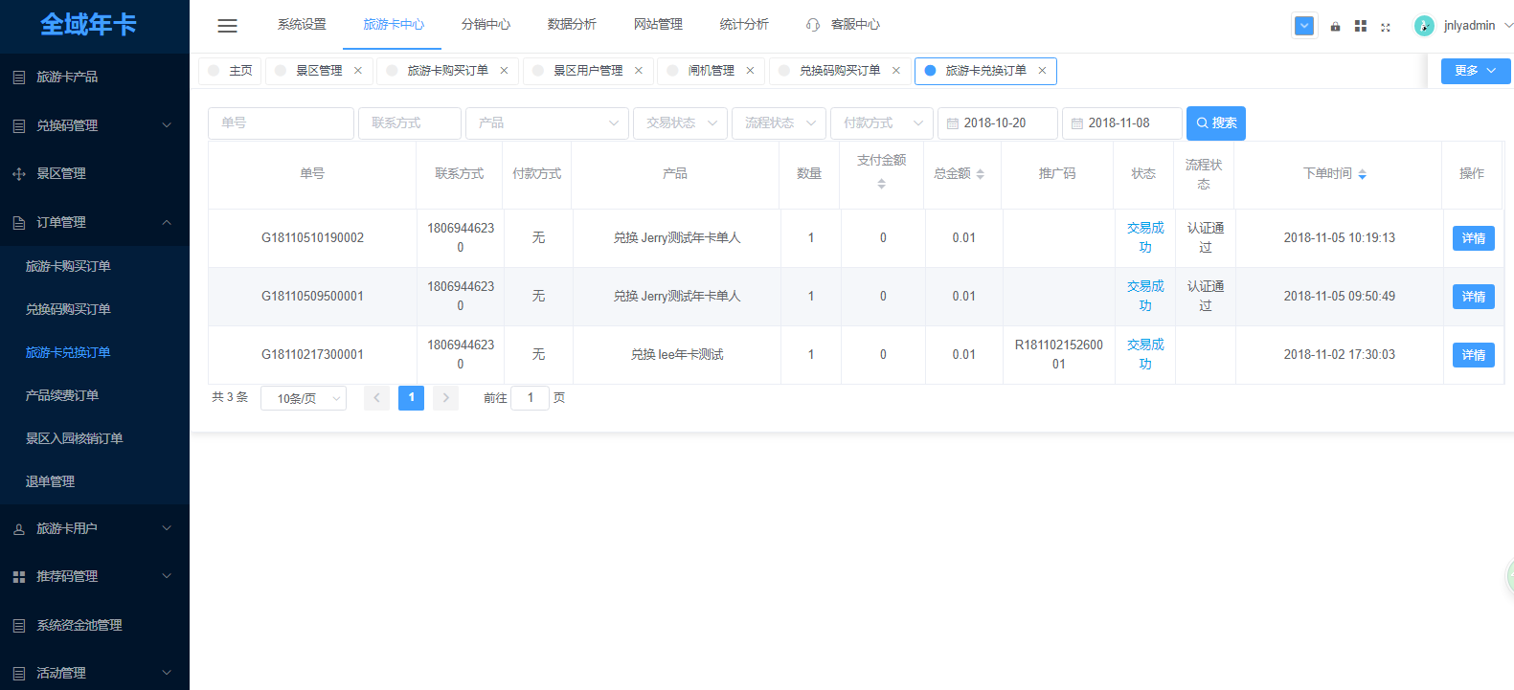The image size is (1514, 690).
Task: Open the 10条/页 page size dropdown
Action: point(304,398)
